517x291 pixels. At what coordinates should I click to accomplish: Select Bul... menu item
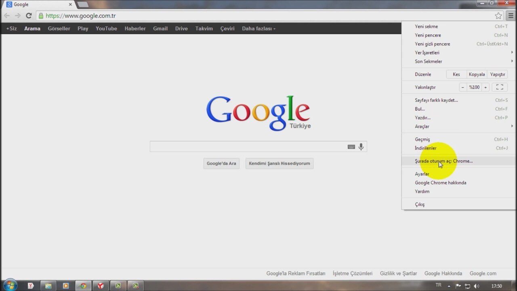[458, 109]
